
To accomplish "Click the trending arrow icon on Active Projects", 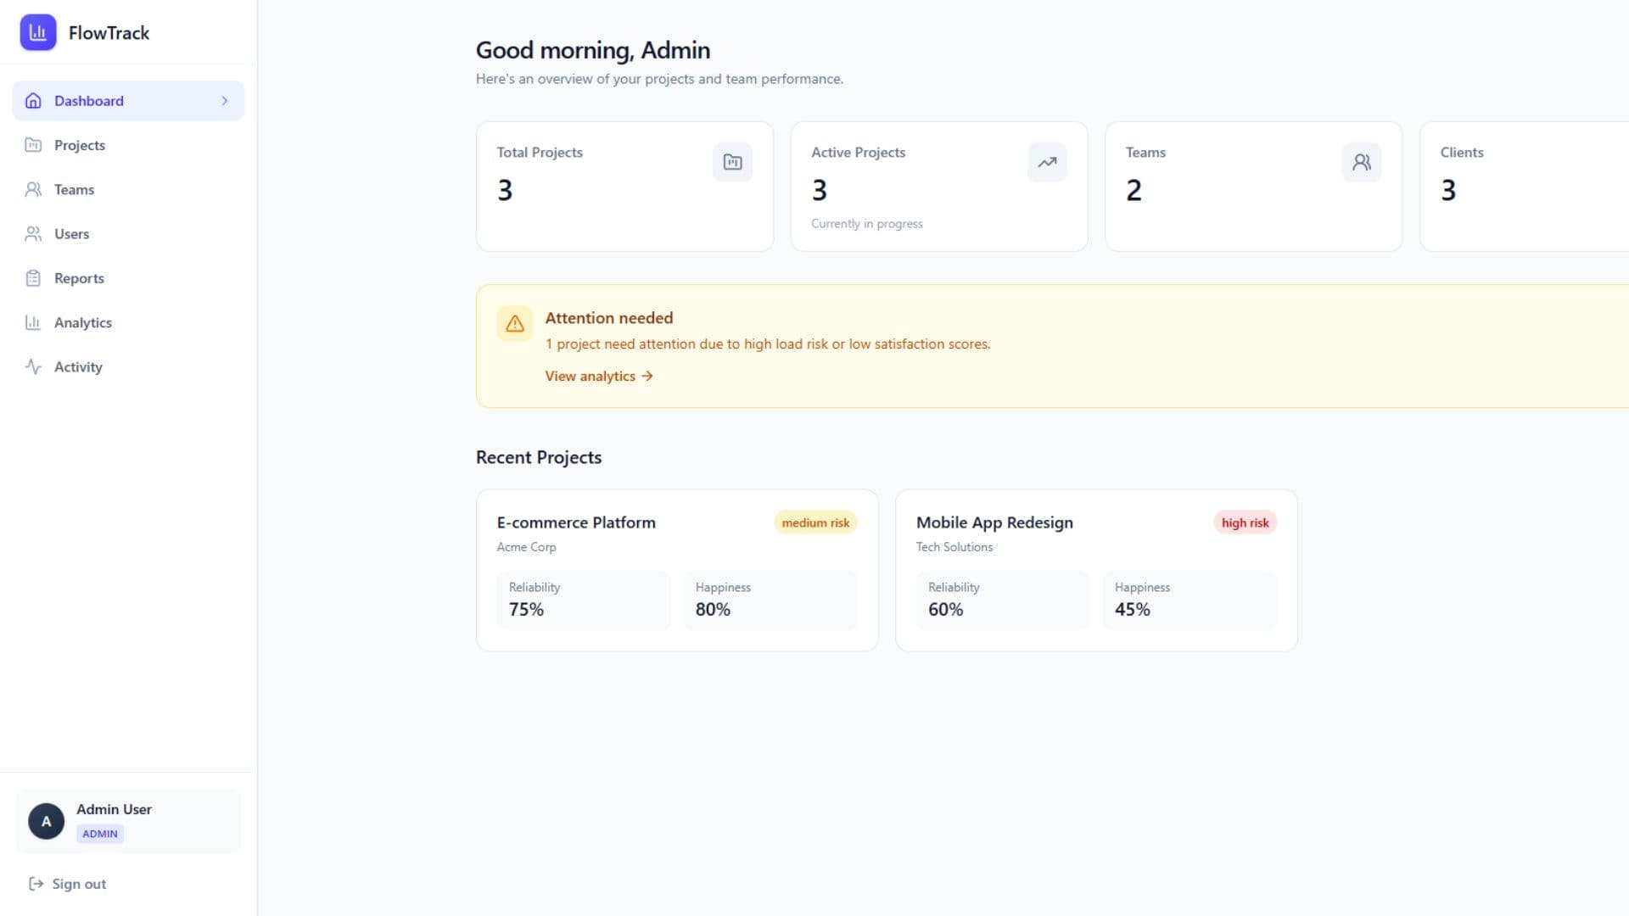I will pos(1047,162).
